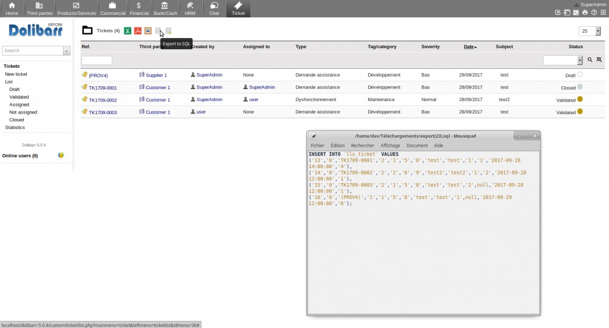Click the magnifier search filter icon
Screen dimensions: 609x328
click(590, 60)
